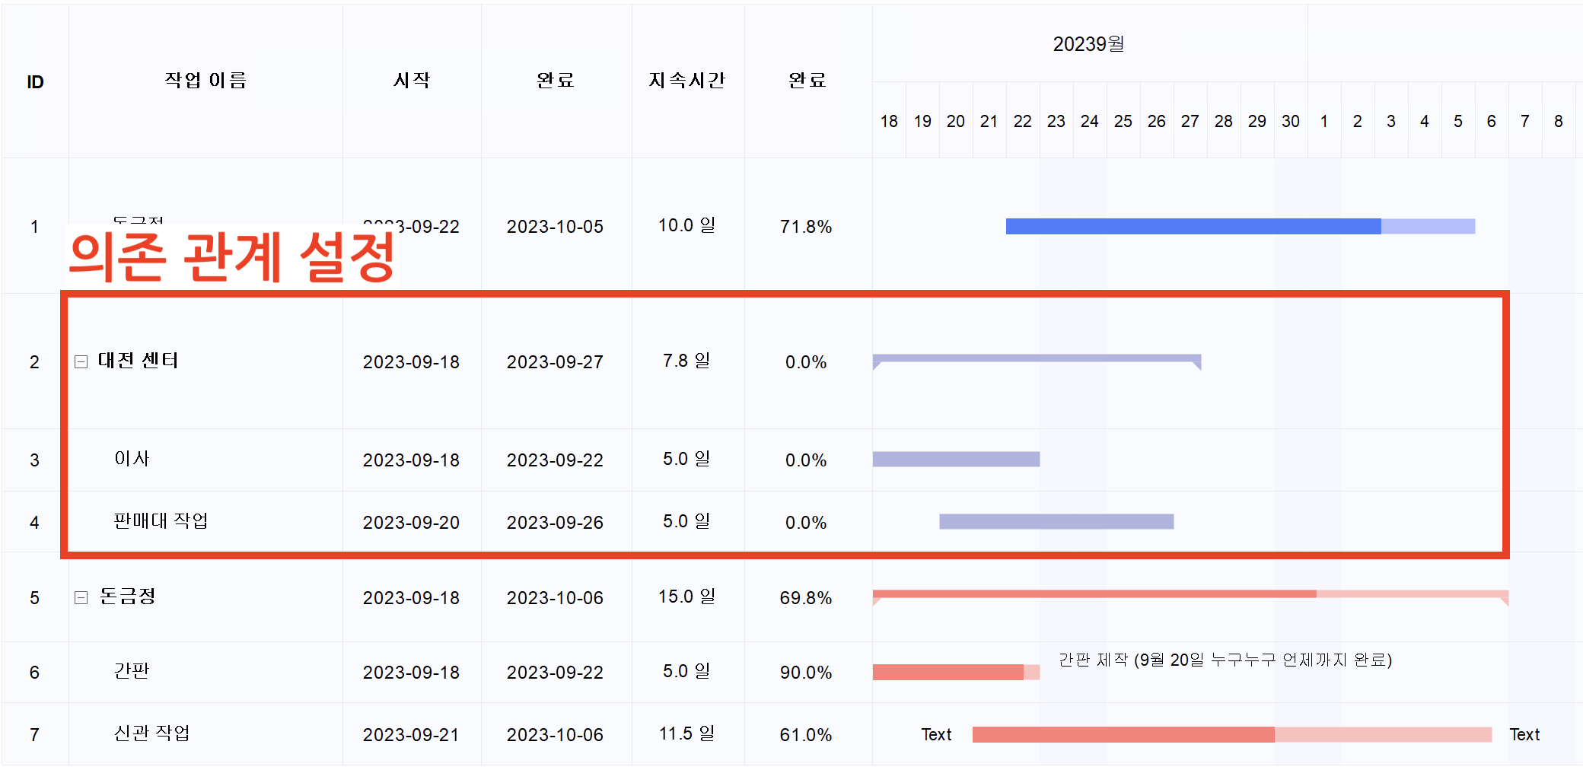Select the 대전 센터 task name
The image size is (1583, 770).
139,361
